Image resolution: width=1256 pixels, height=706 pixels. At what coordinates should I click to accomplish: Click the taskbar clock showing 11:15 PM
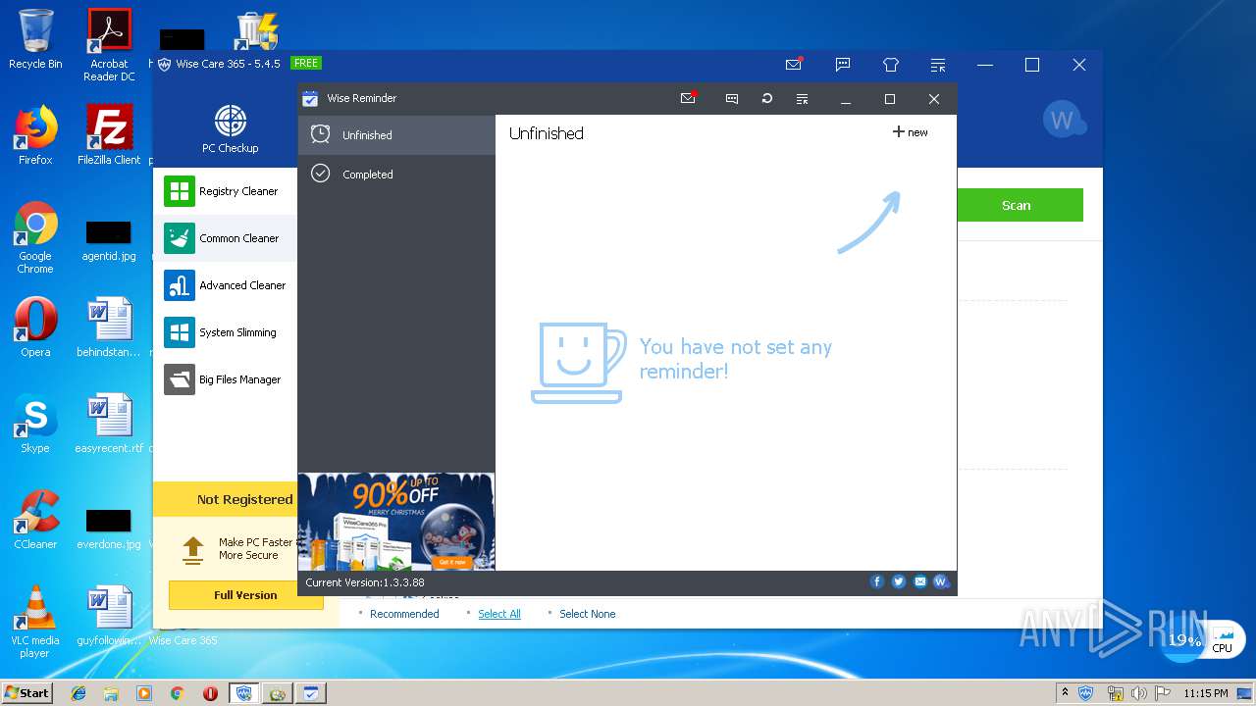click(1205, 693)
